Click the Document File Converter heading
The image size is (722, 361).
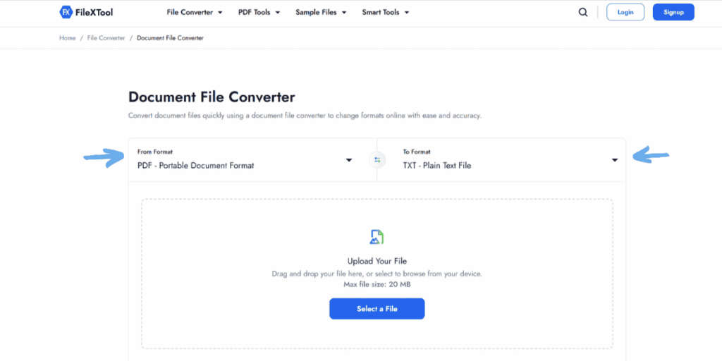212,97
